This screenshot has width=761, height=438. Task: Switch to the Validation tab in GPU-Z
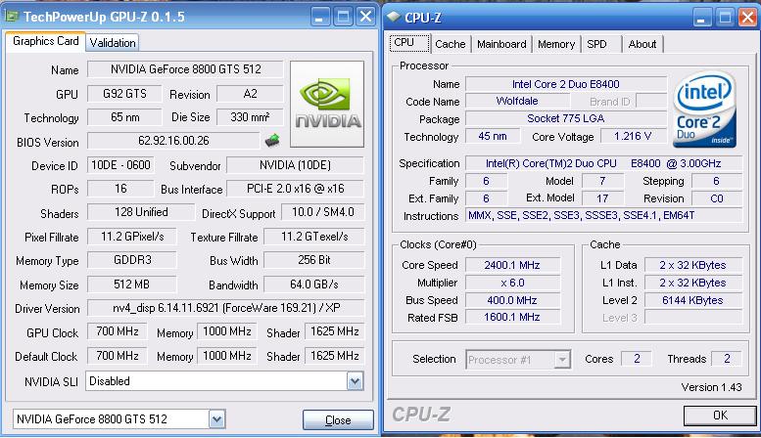[x=113, y=43]
